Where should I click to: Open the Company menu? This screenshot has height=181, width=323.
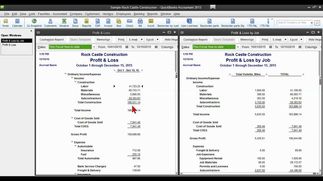point(76,14)
